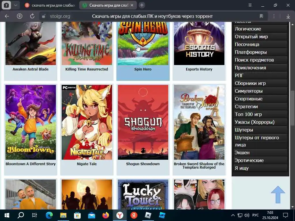Launch Microsoft Edge from taskbar
This screenshot has width=295, height=221.
(x=49, y=215)
